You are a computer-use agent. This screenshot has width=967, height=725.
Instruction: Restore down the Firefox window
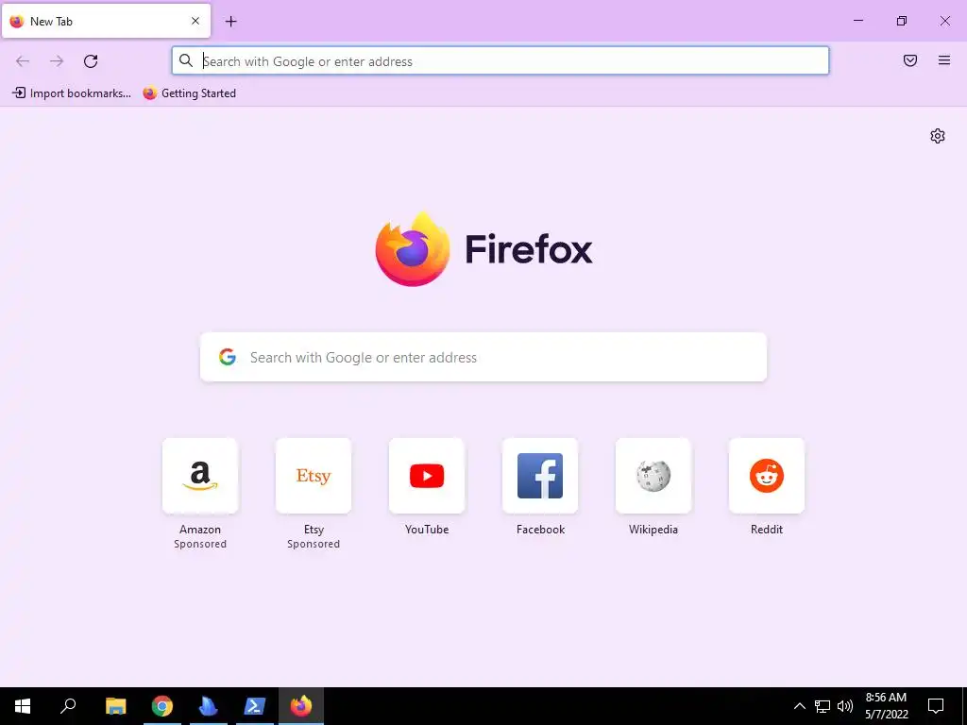902,21
